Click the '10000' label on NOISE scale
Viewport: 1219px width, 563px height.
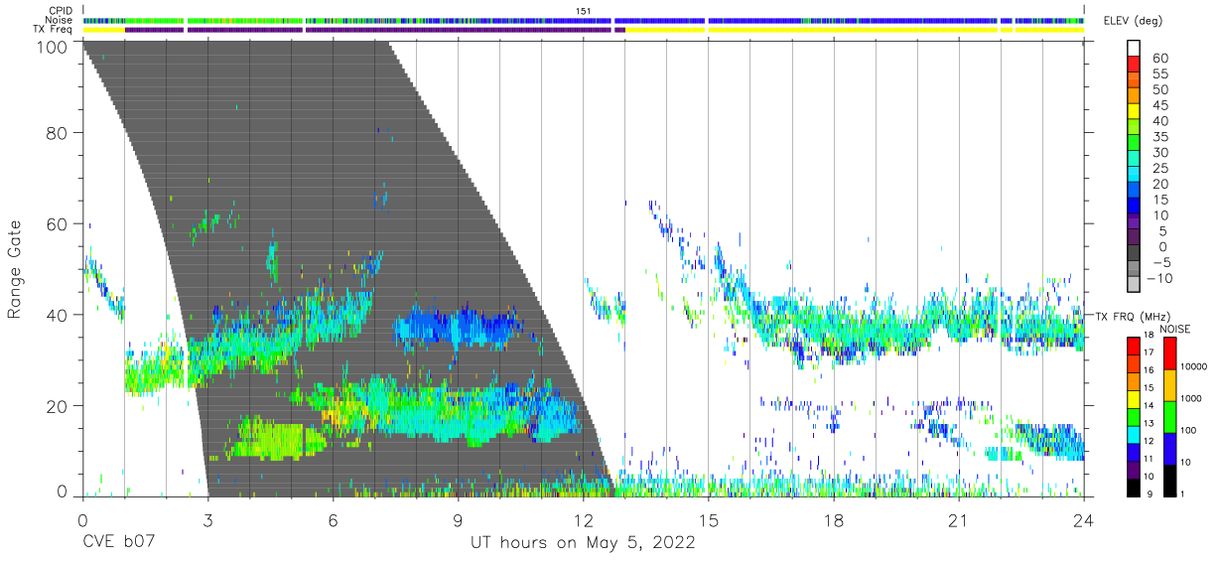click(x=1194, y=367)
